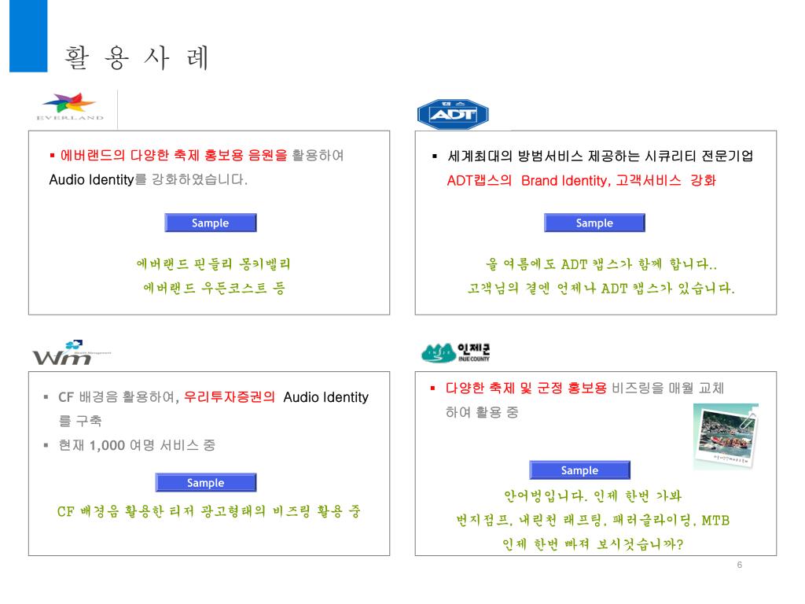Viewport: 805px width, 604px height.
Task: Play the ADT Caps Sample button
Action: pyautogui.click(x=594, y=223)
